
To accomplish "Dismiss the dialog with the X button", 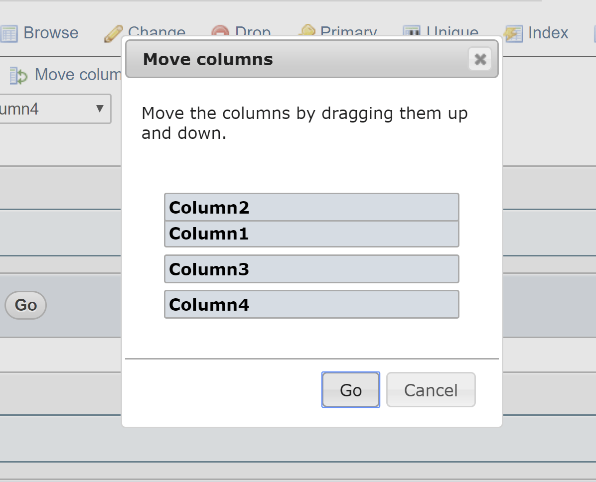I will (480, 59).
